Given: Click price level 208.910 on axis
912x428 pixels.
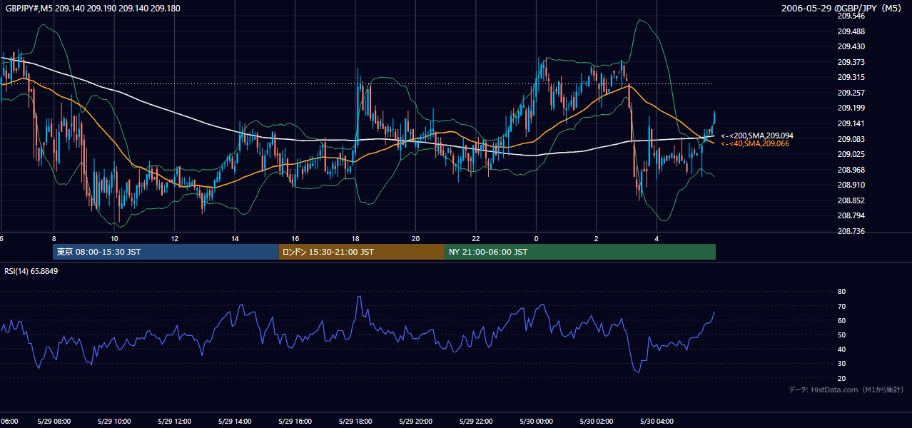Looking at the screenshot, I should [851, 185].
